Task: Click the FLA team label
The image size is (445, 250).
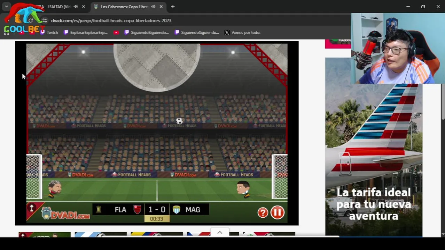Action: (x=120, y=210)
